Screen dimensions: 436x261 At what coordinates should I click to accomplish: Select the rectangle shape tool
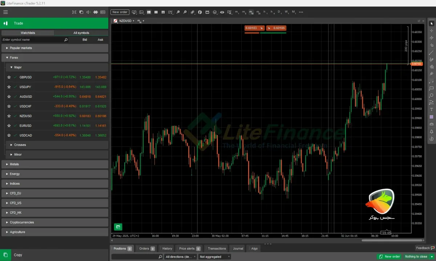(431, 88)
